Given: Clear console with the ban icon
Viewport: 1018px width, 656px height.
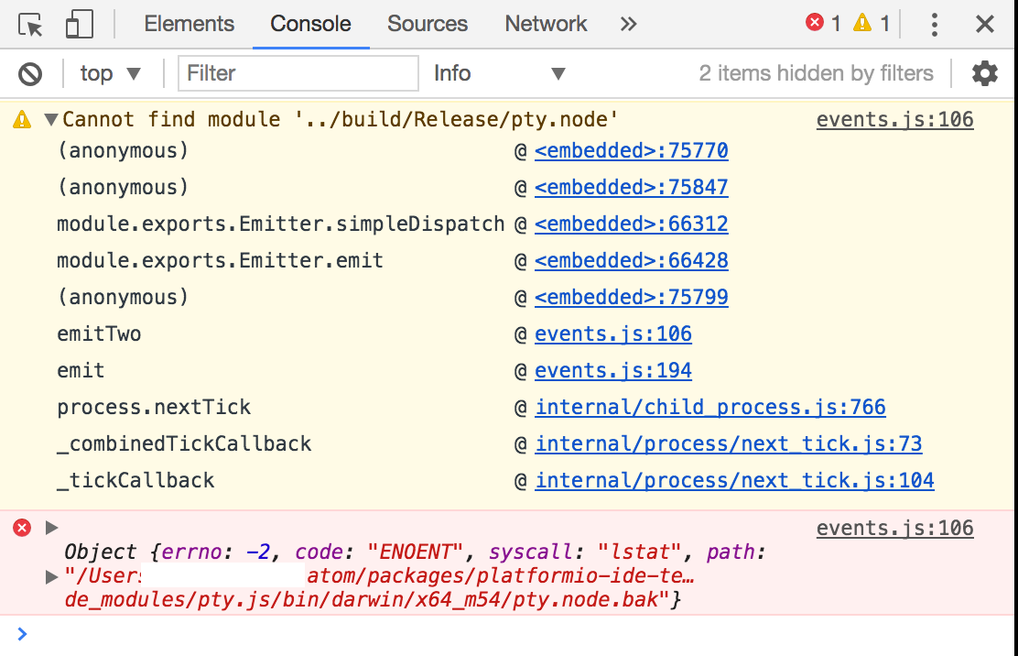Looking at the screenshot, I should click(30, 74).
